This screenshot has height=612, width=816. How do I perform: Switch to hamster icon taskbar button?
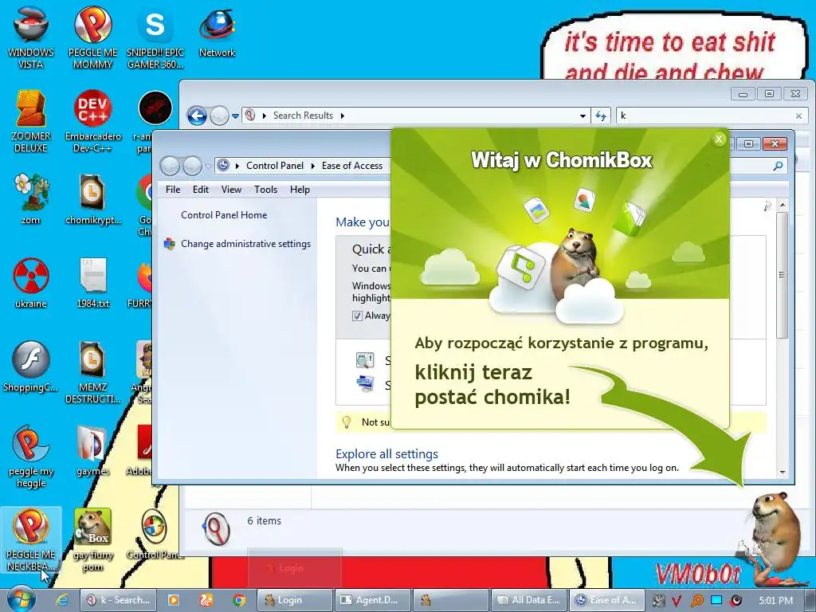click(x=451, y=600)
